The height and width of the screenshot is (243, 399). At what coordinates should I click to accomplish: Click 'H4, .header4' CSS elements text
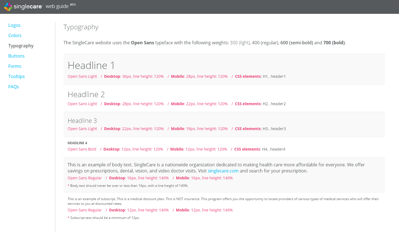coord(274,149)
